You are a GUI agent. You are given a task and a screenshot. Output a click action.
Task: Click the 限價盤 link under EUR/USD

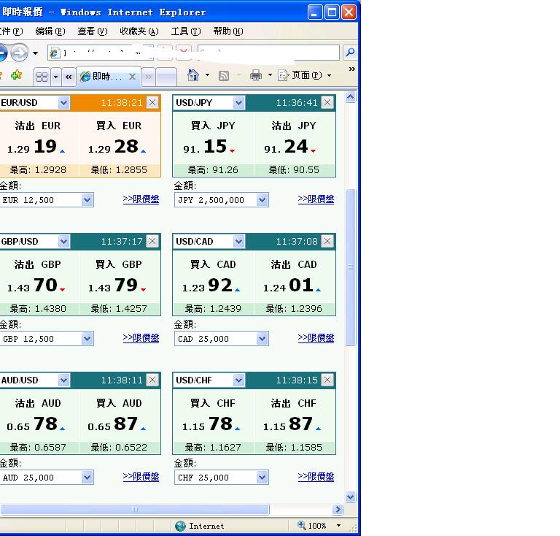[x=141, y=199]
